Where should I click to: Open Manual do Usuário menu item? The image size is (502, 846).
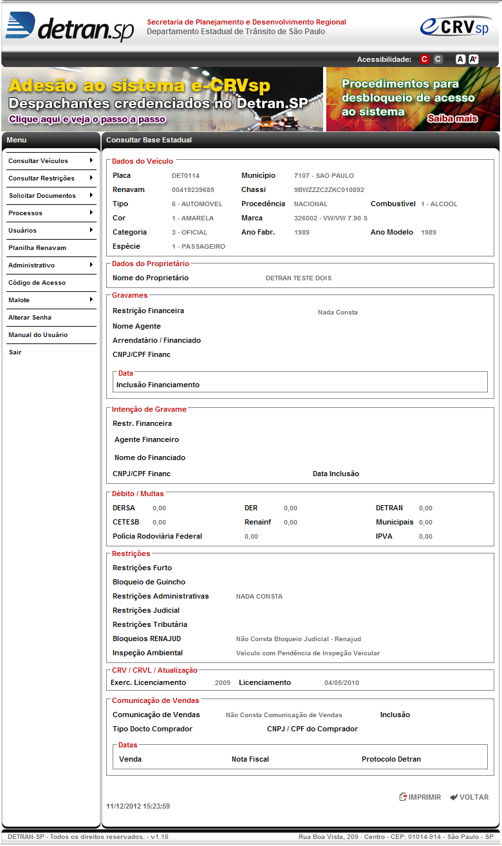(51, 335)
